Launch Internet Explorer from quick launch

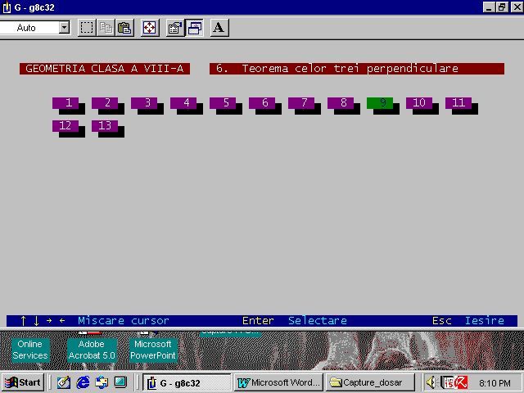[83, 382]
